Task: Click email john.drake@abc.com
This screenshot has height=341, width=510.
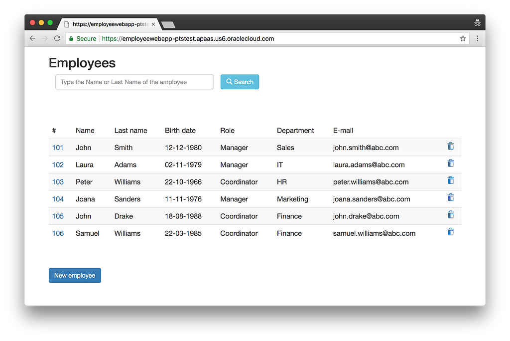Action: point(366,216)
